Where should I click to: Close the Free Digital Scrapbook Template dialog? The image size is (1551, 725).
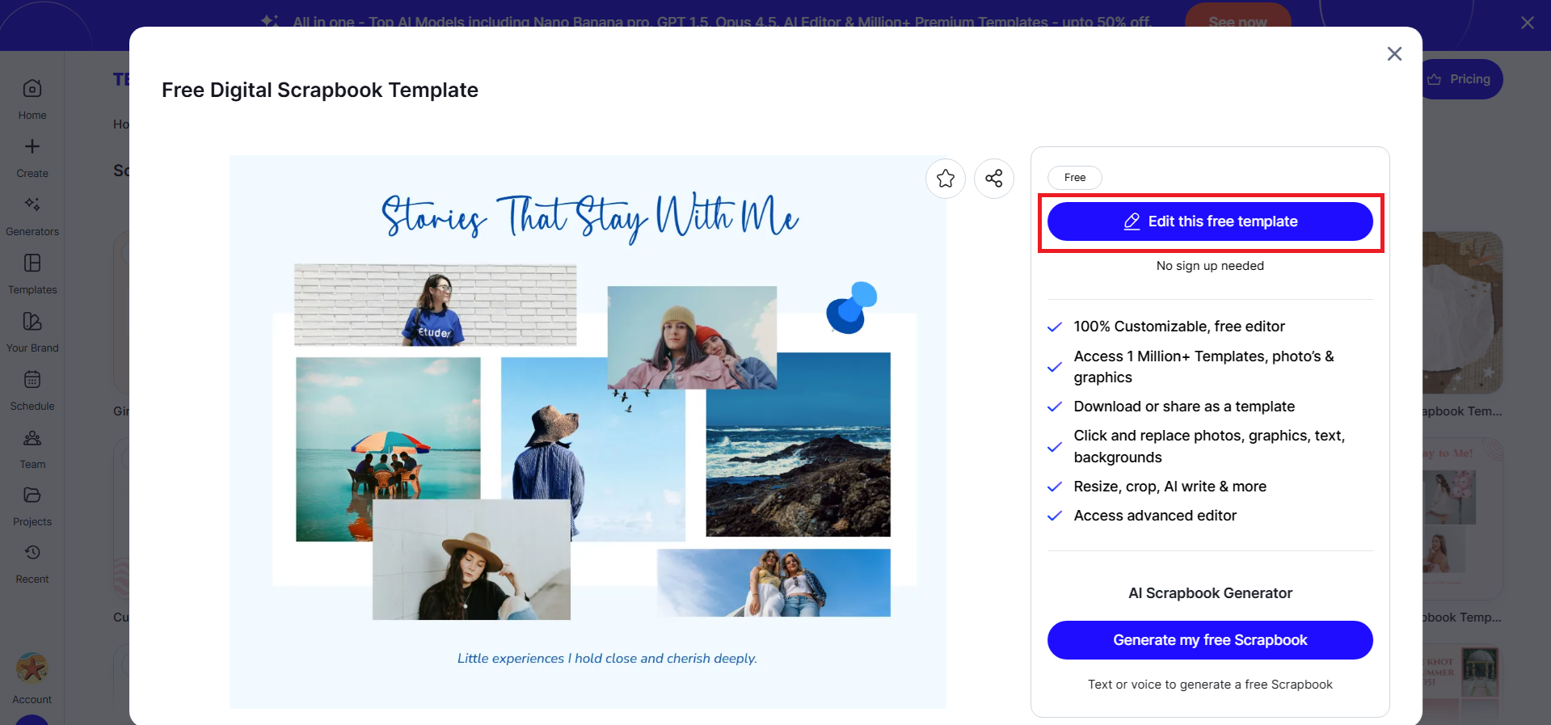1394,54
